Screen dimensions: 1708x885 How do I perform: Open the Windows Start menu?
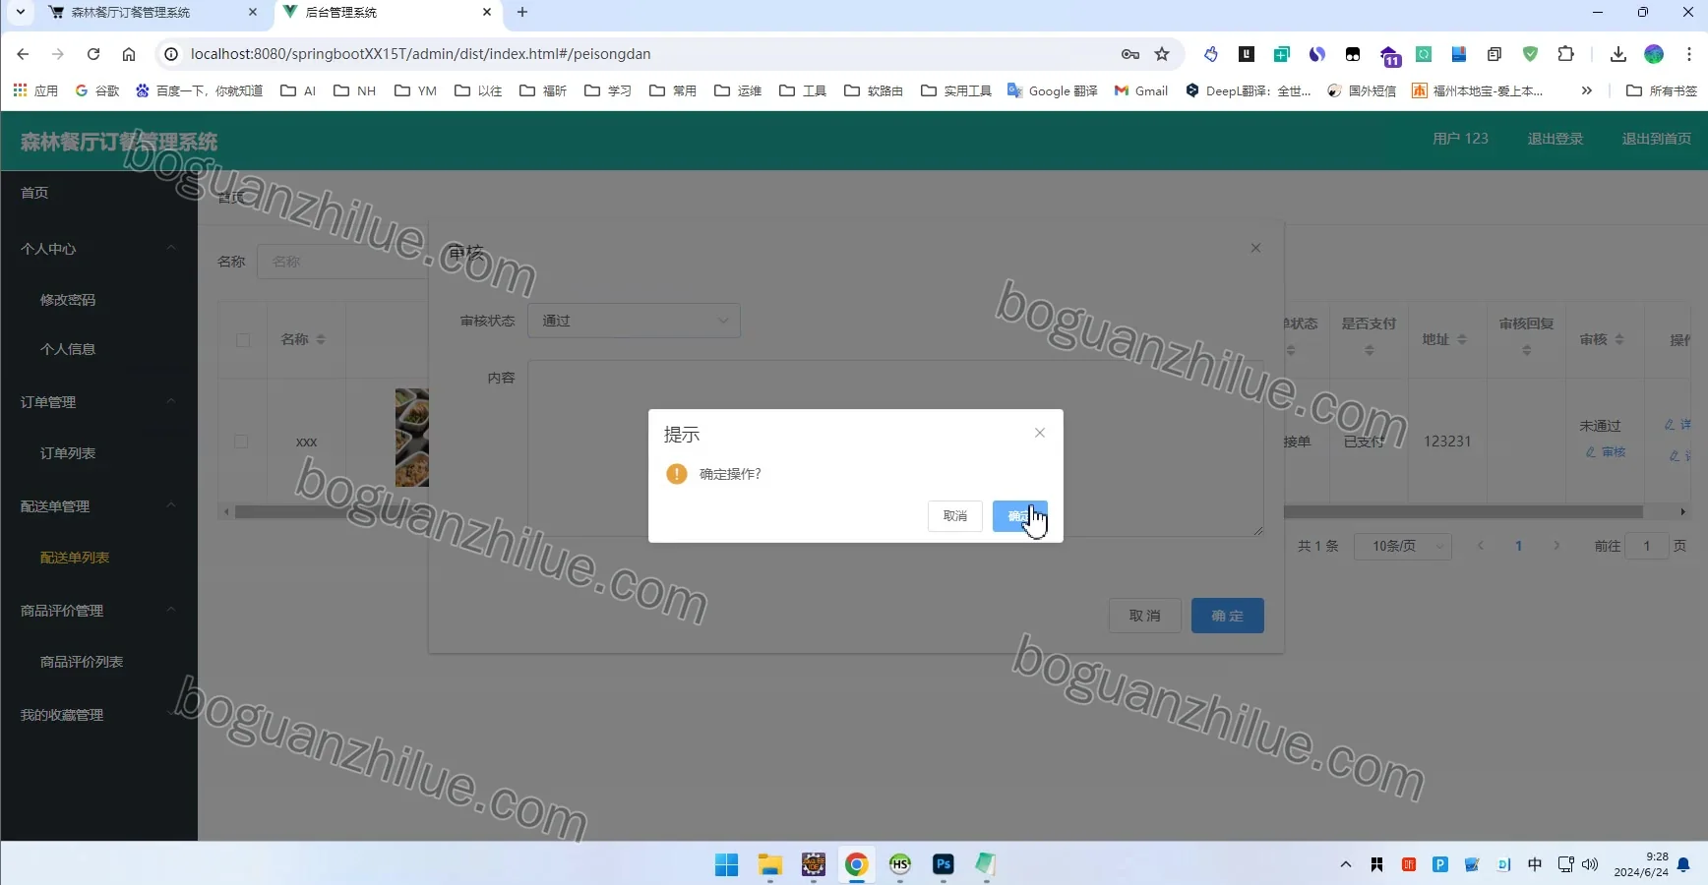727,864
